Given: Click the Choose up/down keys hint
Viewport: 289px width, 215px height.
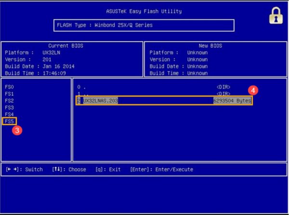Looking at the screenshot, I should coord(69,169).
